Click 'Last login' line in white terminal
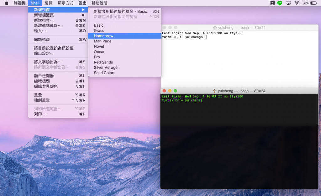321x196 pixels. [203, 33]
